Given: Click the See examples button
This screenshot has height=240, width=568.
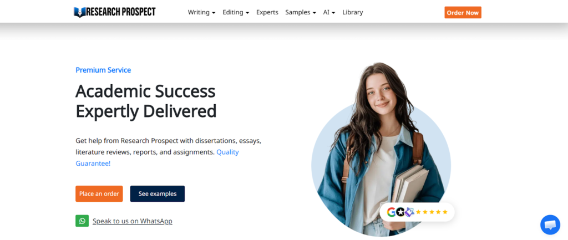Looking at the screenshot, I should point(157,193).
